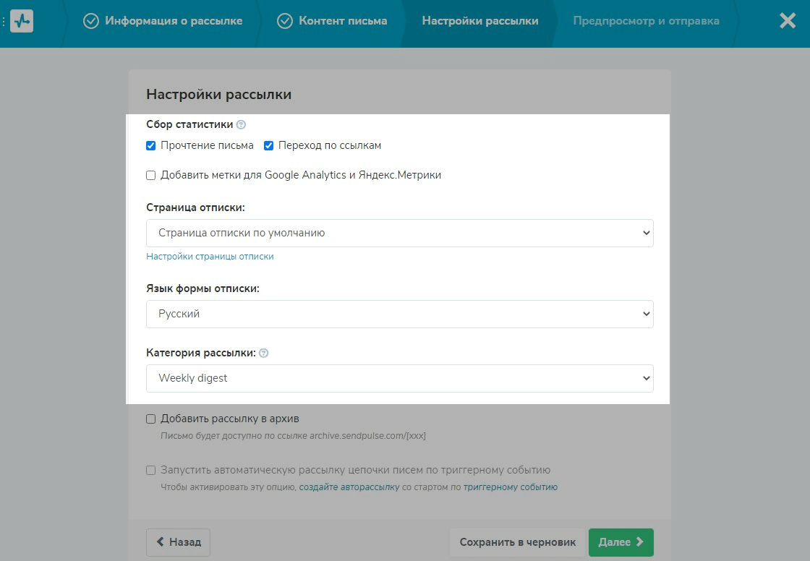810x561 pixels.
Task: Proceed with the green Далее button
Action: pyautogui.click(x=621, y=542)
